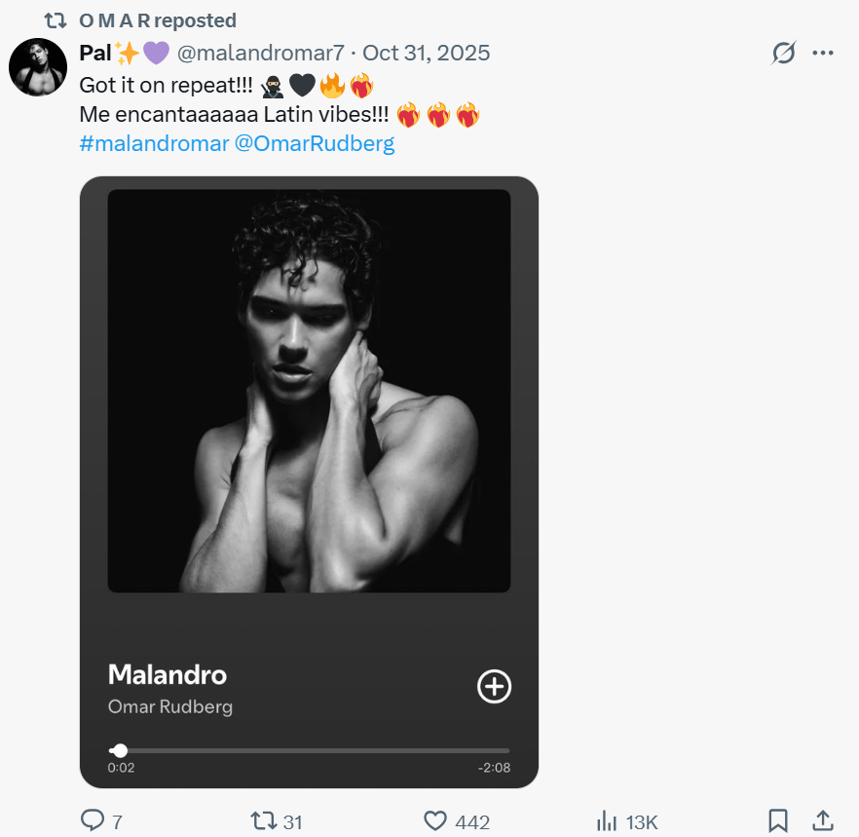This screenshot has width=859, height=837.
Task: Click the share upload icon
Action: (x=822, y=820)
